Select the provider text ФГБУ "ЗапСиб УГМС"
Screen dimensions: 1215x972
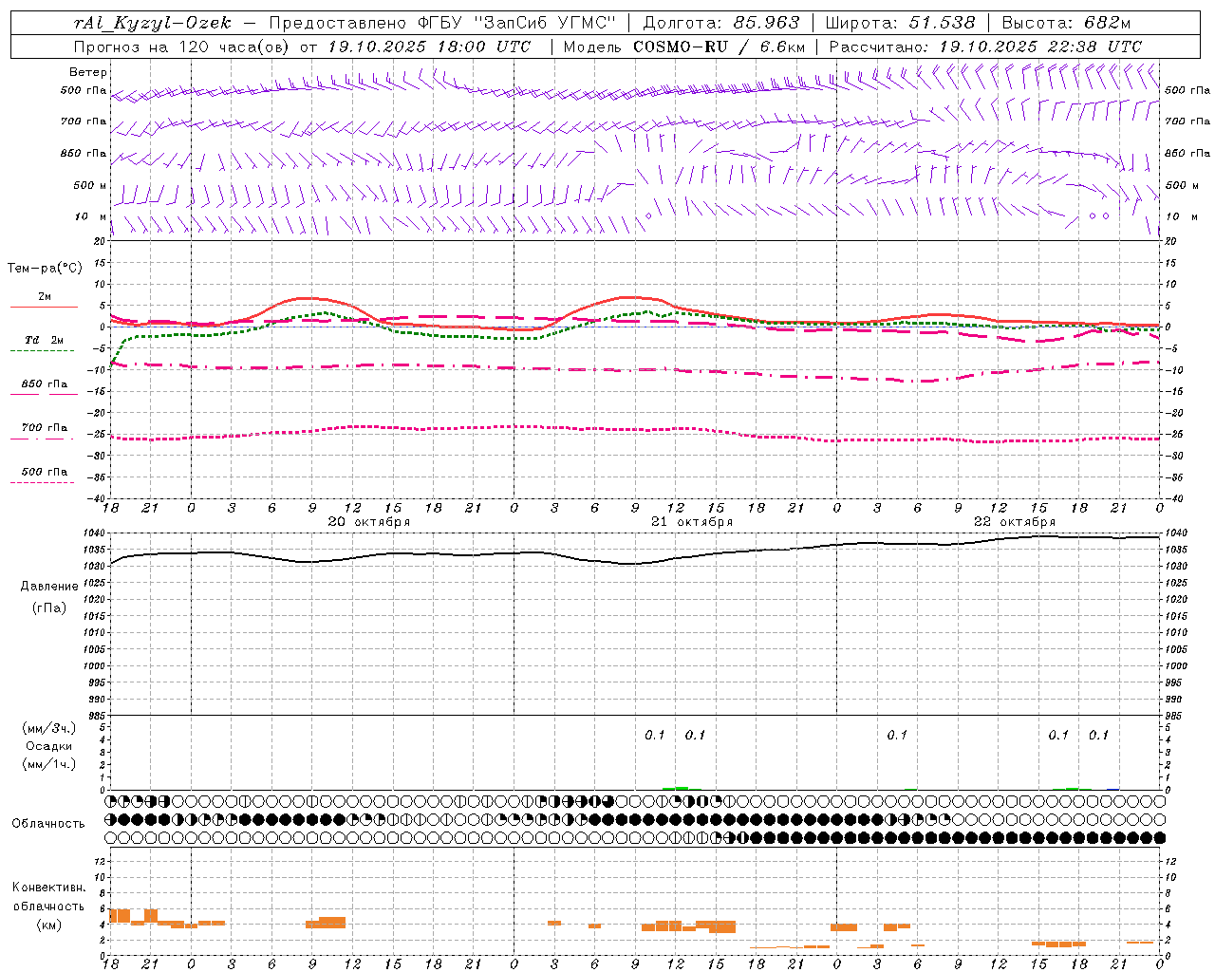click(516, 23)
